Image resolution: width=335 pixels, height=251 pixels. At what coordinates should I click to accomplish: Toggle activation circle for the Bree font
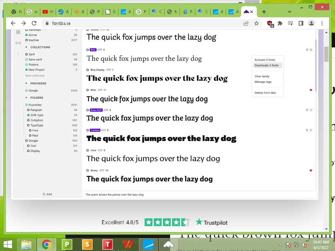click(88, 90)
